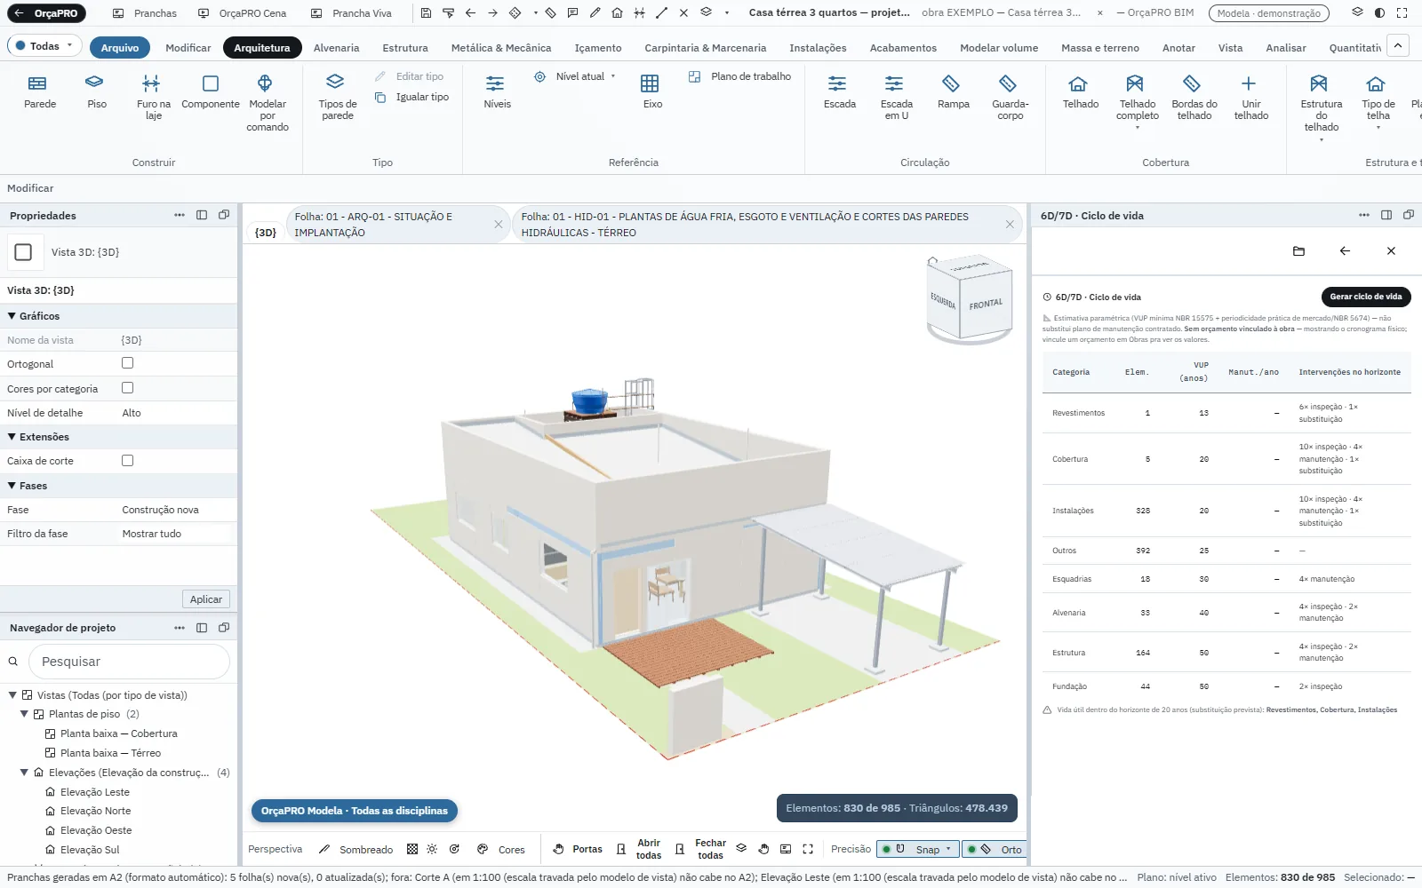1422x888 pixels.
Task: Select the Telhado roof tool
Action: pos(1080,91)
